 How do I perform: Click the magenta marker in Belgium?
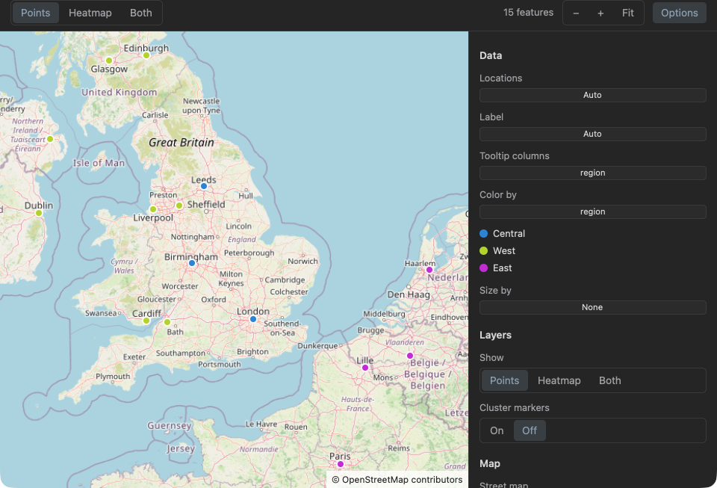pos(410,356)
